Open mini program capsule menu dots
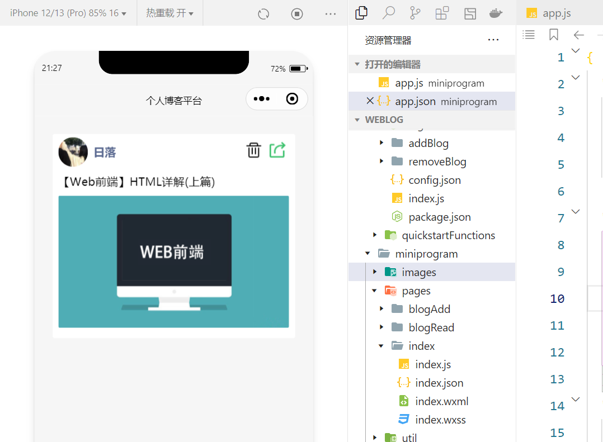 click(x=262, y=99)
